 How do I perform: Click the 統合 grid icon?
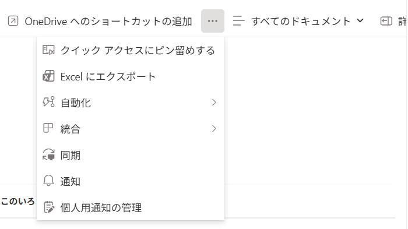48,128
